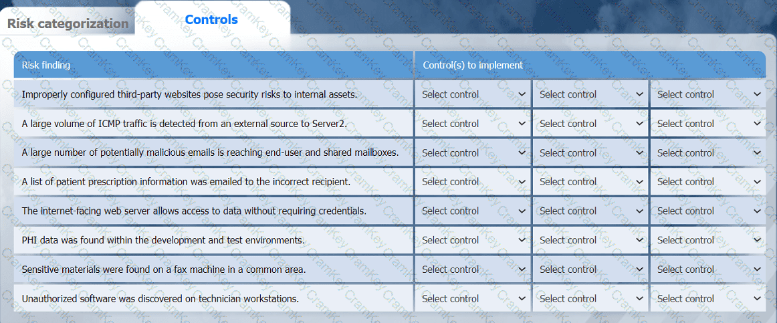Screen dimensions: 777x323
Task: Open first control dropdown for third-party websites finding
Action: coord(473,94)
